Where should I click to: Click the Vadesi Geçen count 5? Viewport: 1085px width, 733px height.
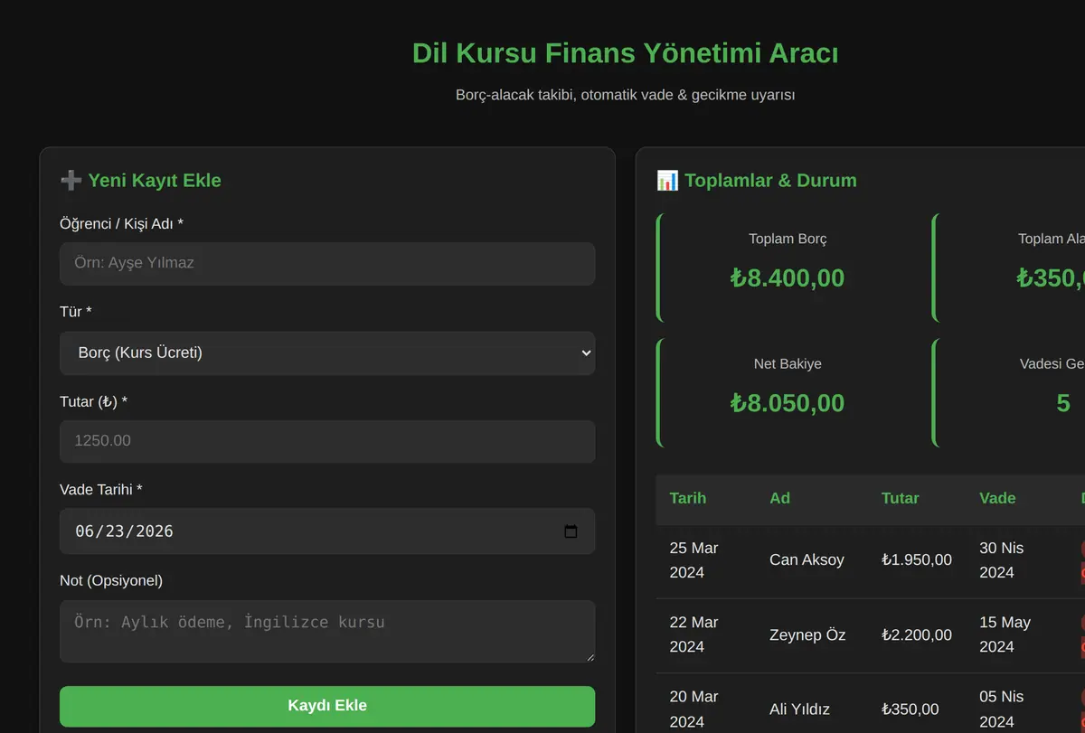point(1063,402)
